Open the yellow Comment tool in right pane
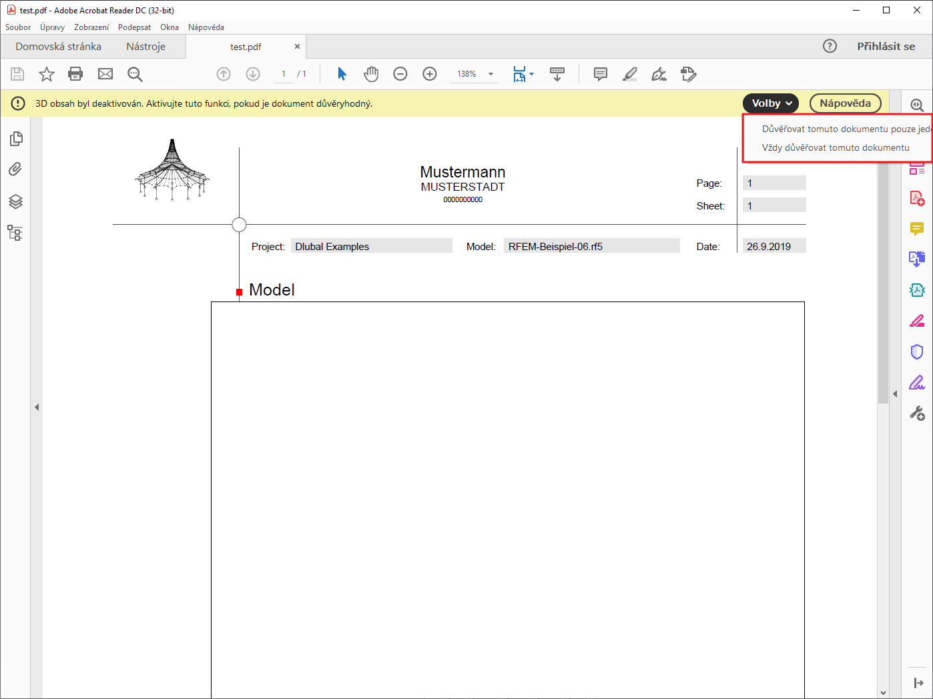Viewport: 933px width, 699px height. [917, 229]
